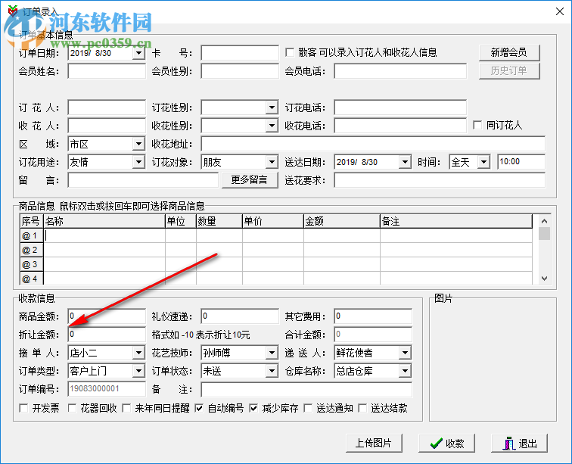Click the app logo icon in title bar

pyautogui.click(x=13, y=11)
